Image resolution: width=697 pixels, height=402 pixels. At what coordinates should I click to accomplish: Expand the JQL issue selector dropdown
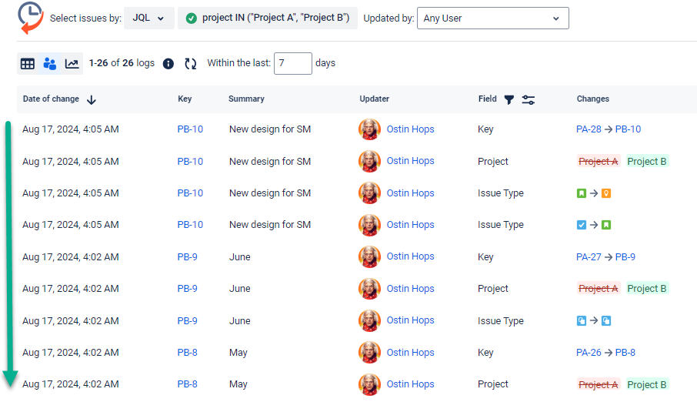pos(148,18)
